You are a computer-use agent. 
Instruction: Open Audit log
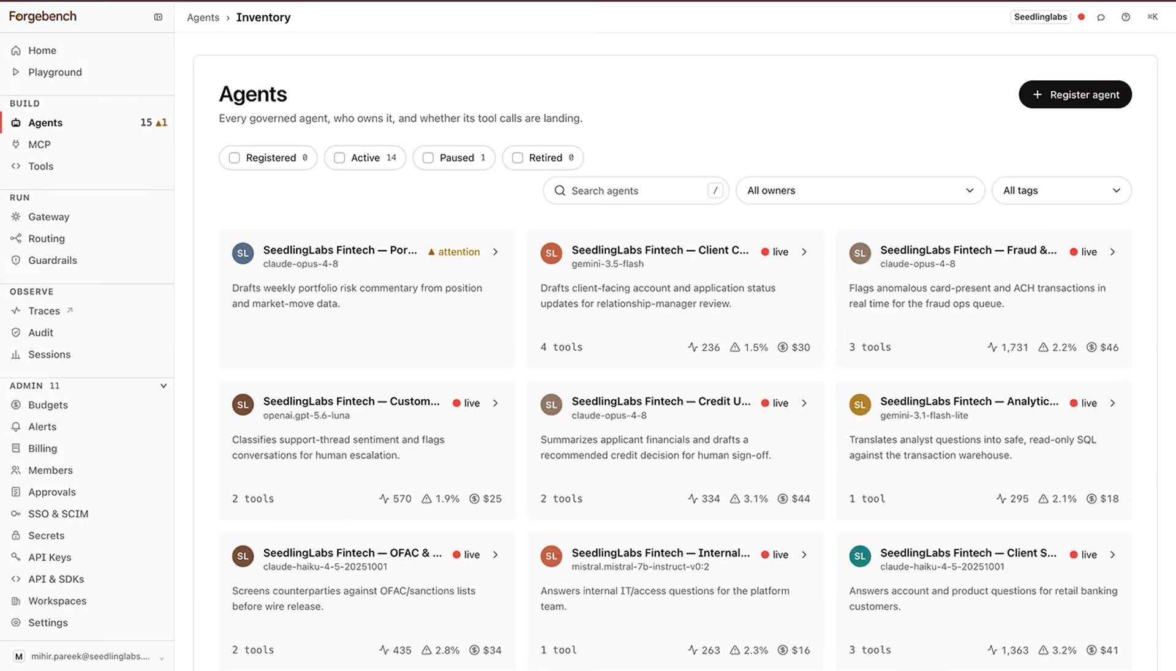40,332
